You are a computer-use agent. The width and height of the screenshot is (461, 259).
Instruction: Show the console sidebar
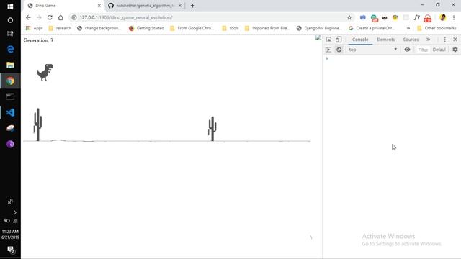[x=328, y=50]
